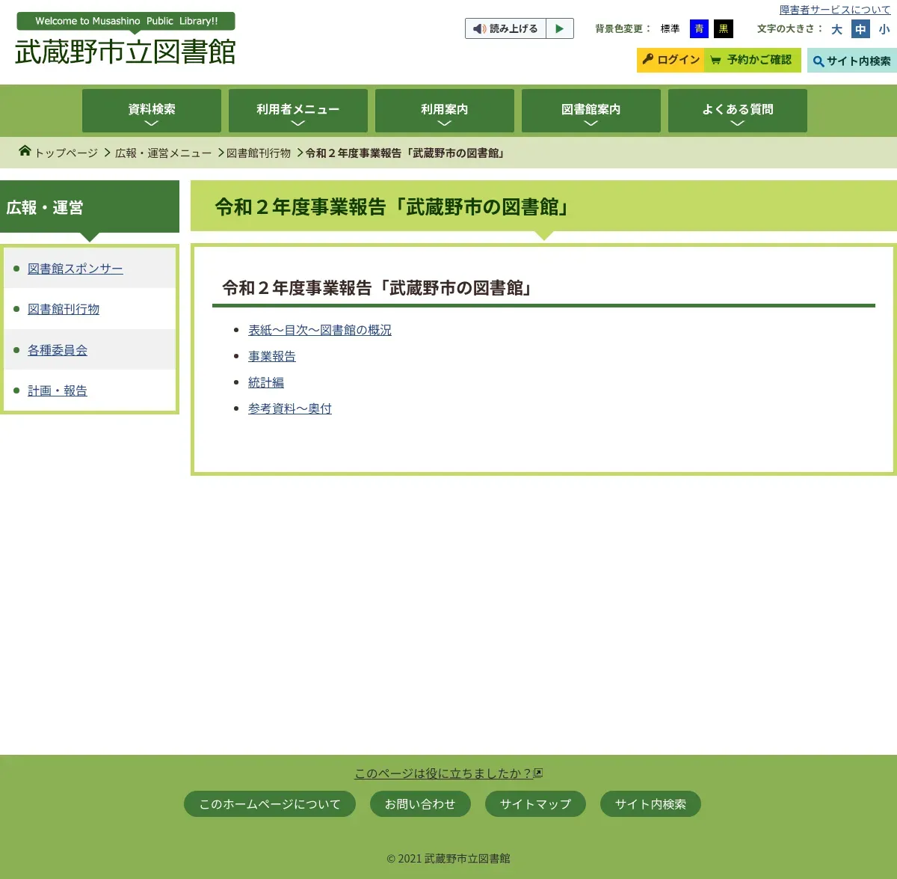Open 図書館スポンサー in the sidebar
This screenshot has height=879, width=897.
click(x=75, y=269)
